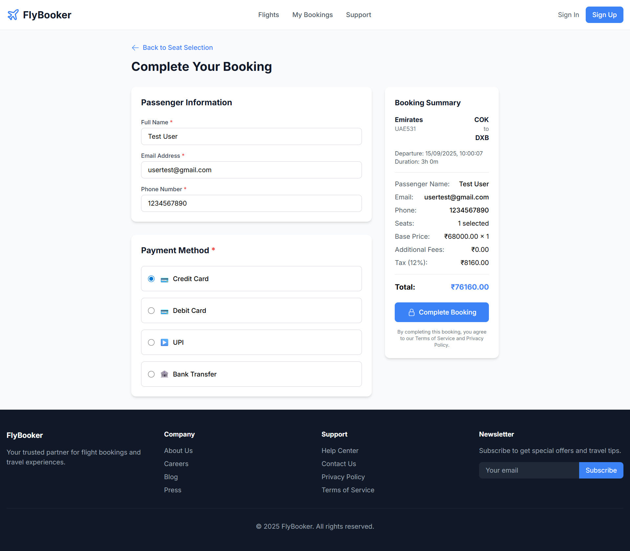Choose Bank Transfer as payment method
Image resolution: width=630 pixels, height=551 pixels.
coord(151,374)
